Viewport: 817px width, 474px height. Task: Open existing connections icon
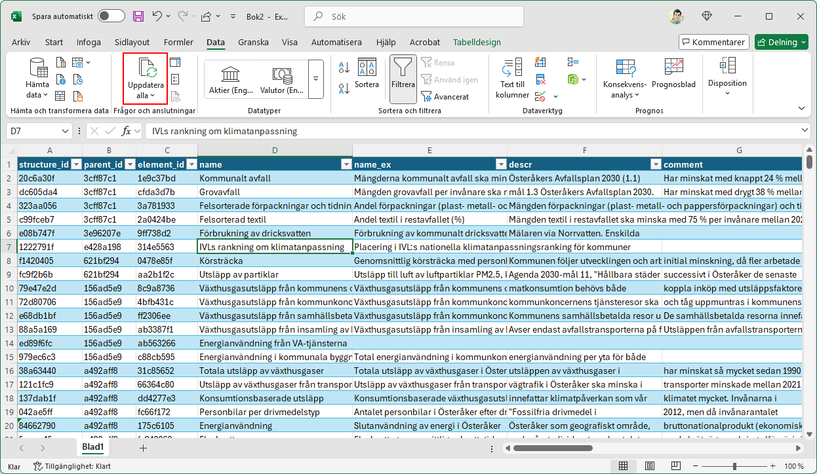78,96
